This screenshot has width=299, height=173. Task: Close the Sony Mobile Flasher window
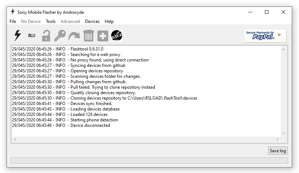coord(283,12)
